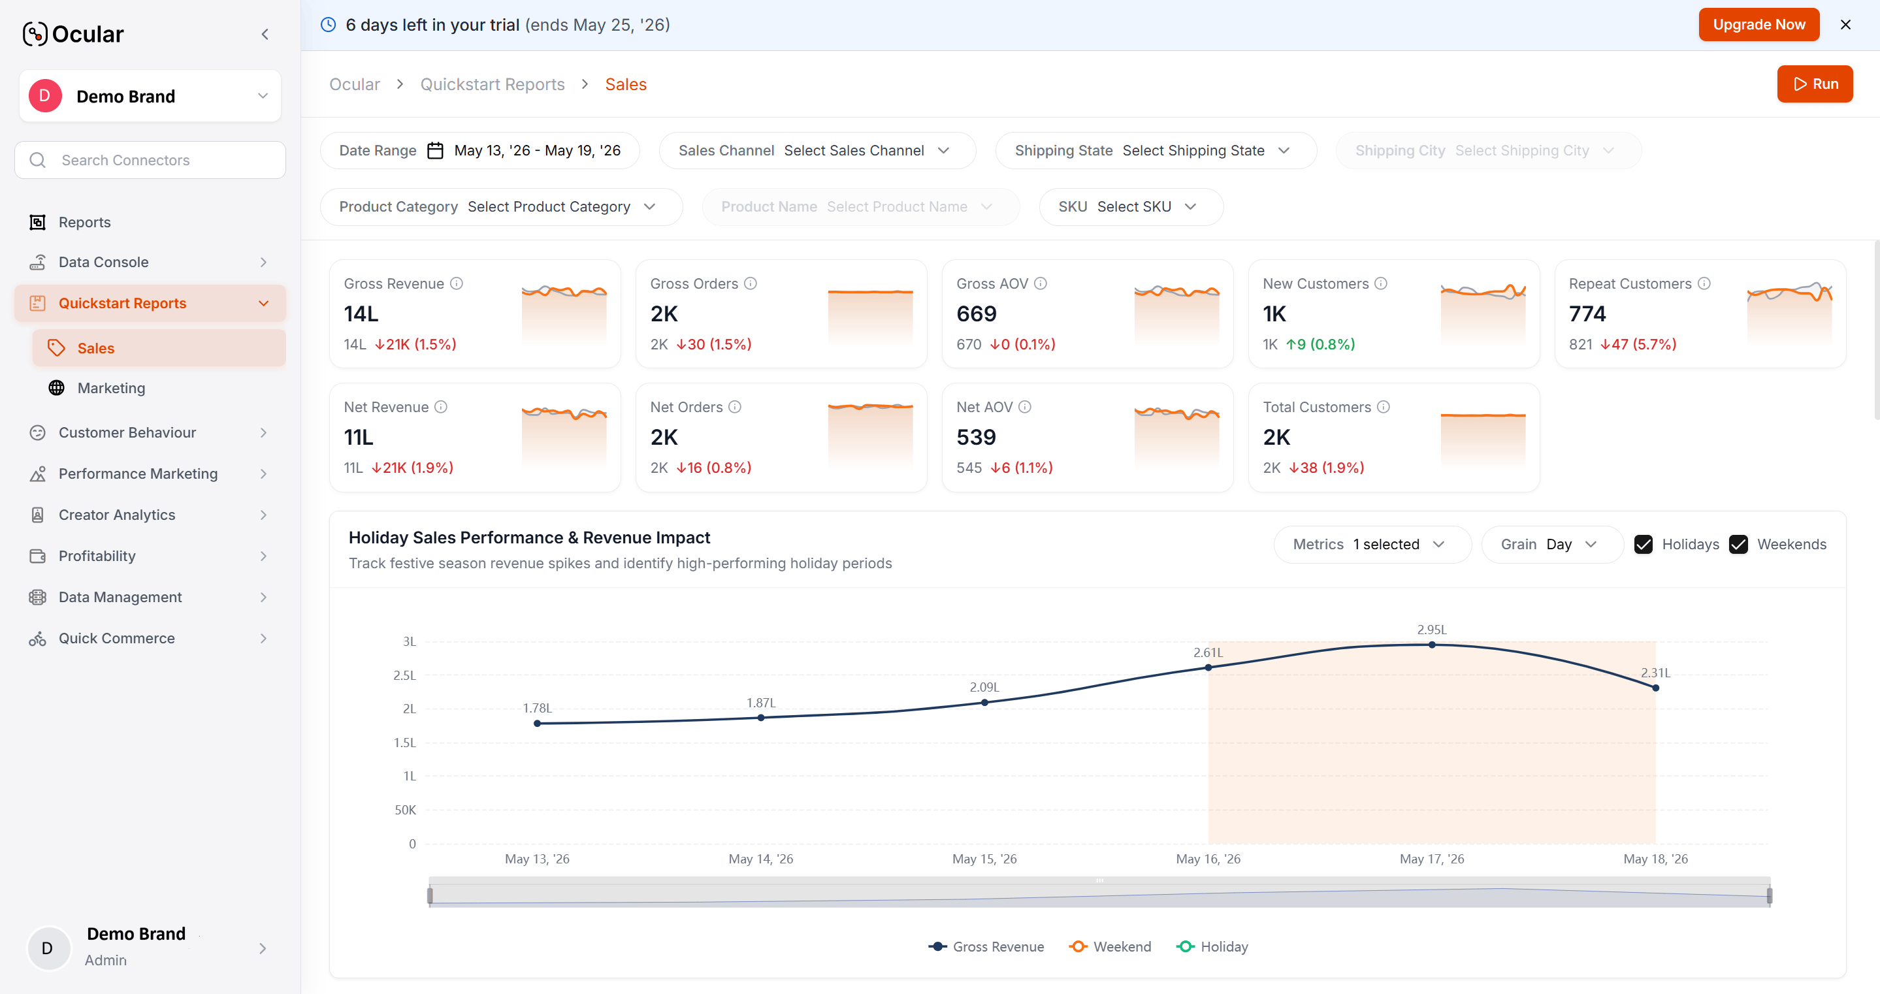Image resolution: width=1880 pixels, height=994 pixels.
Task: Go to Quickstart Reports breadcrumb link
Action: [x=492, y=84]
